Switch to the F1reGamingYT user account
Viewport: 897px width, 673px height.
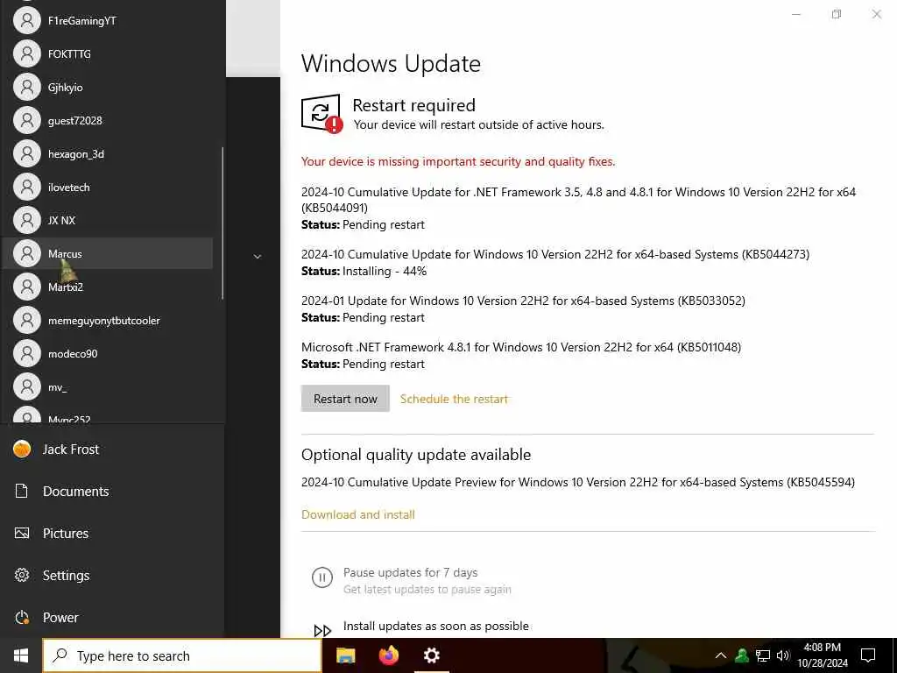pyautogui.click(x=107, y=21)
